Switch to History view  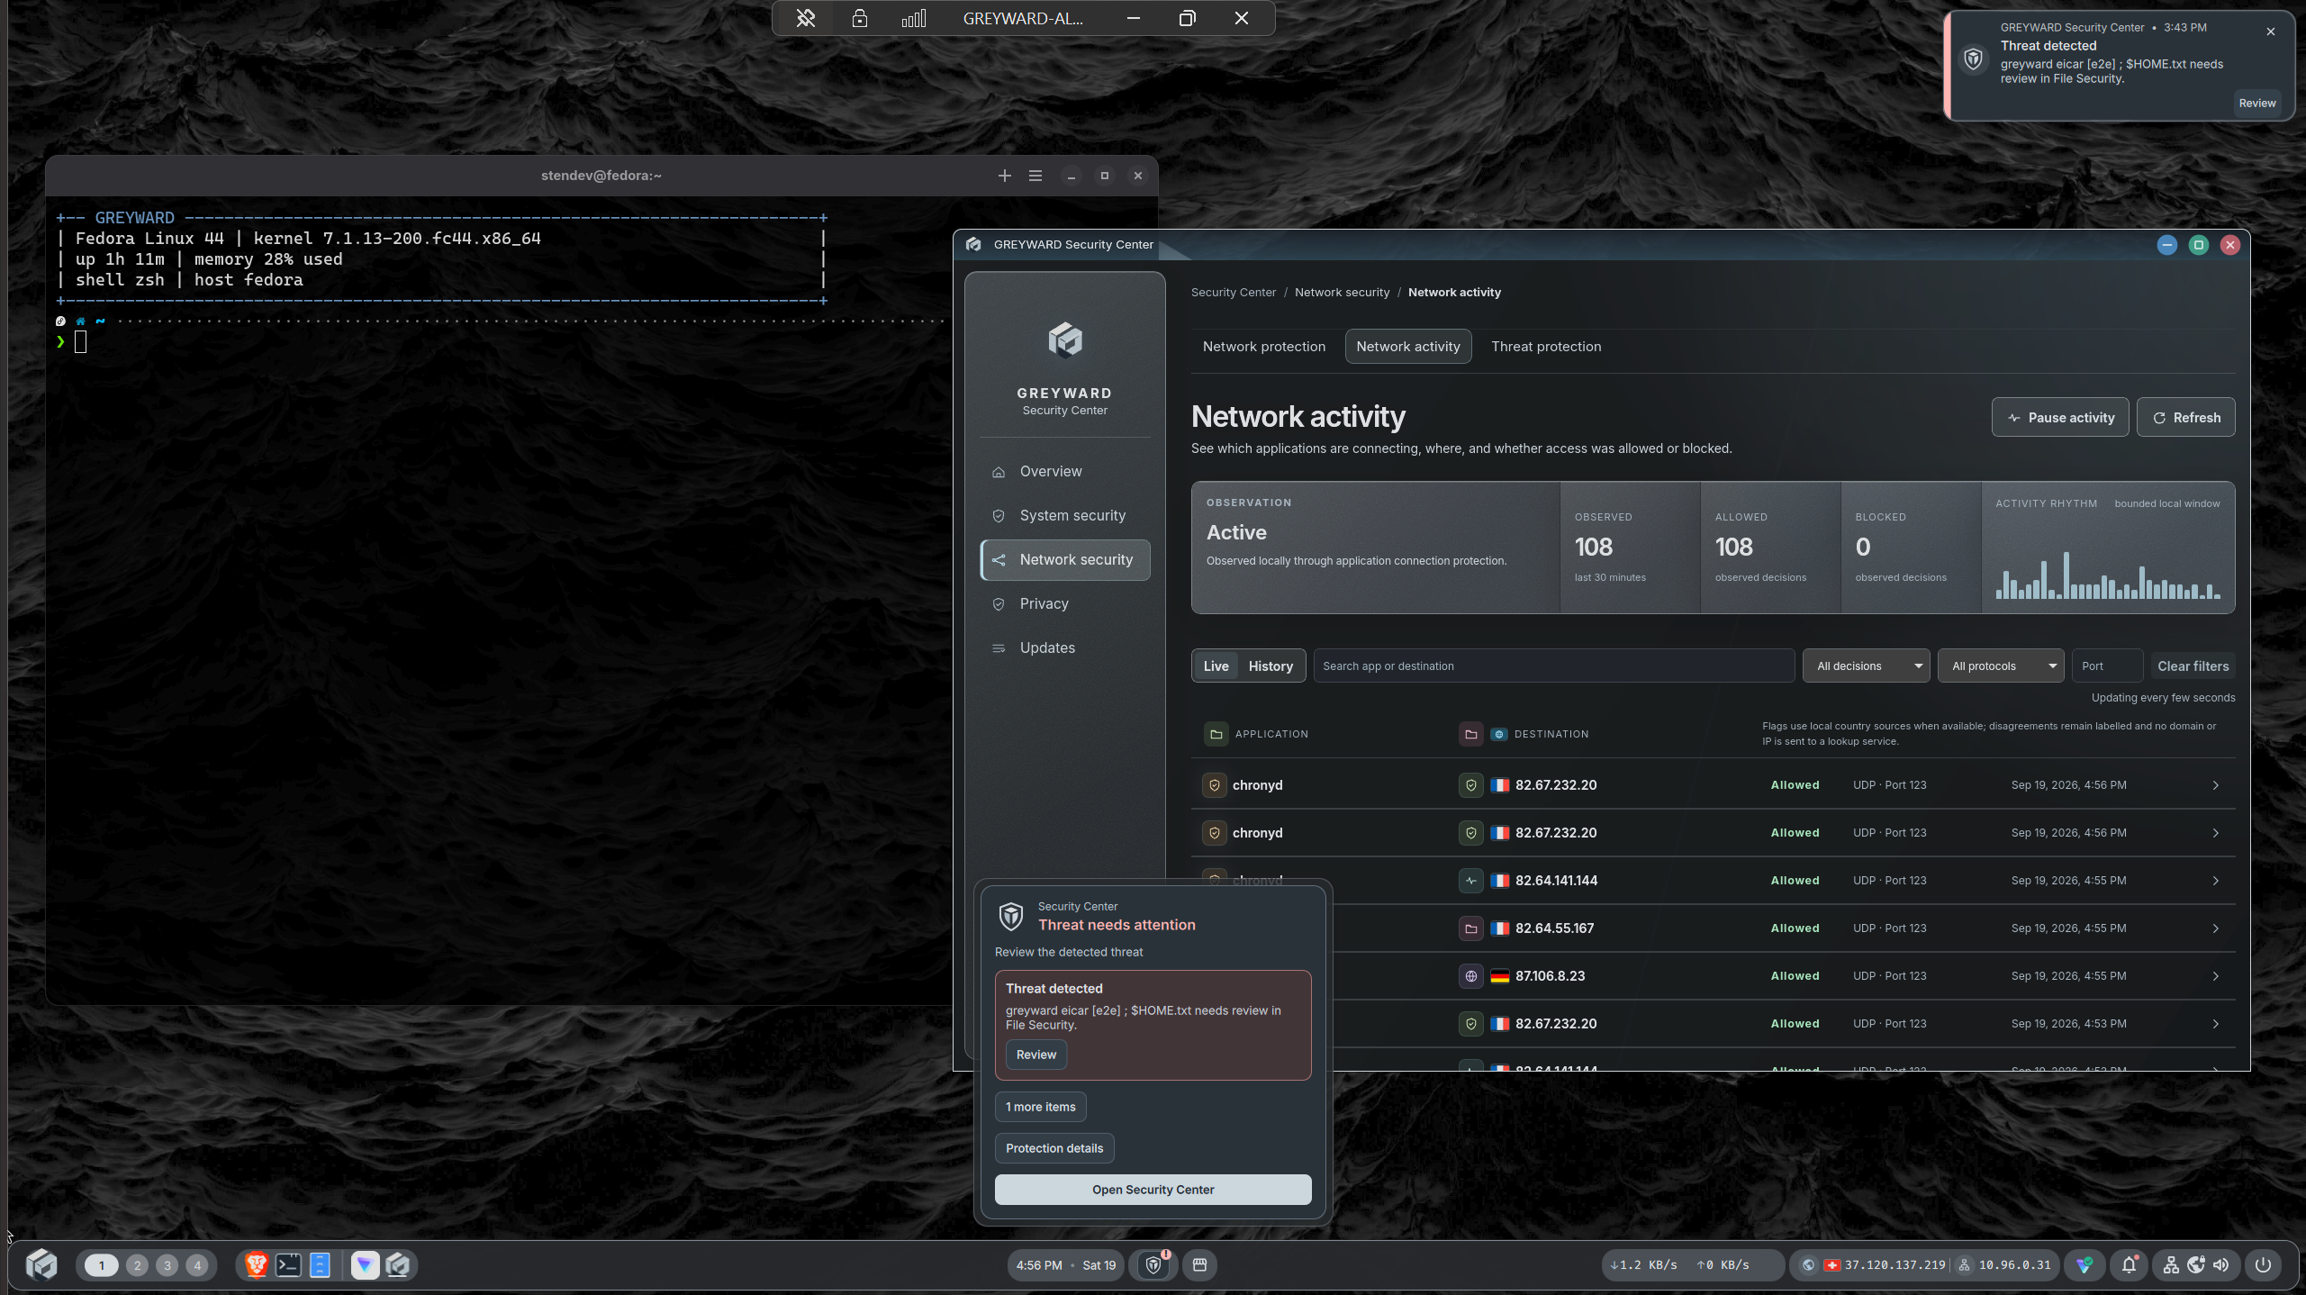tap(1271, 666)
